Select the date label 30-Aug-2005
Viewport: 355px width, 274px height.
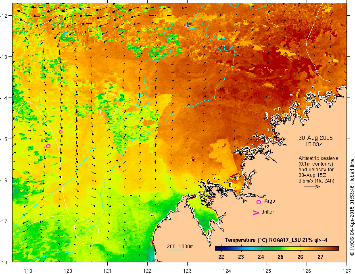[x=315, y=138]
